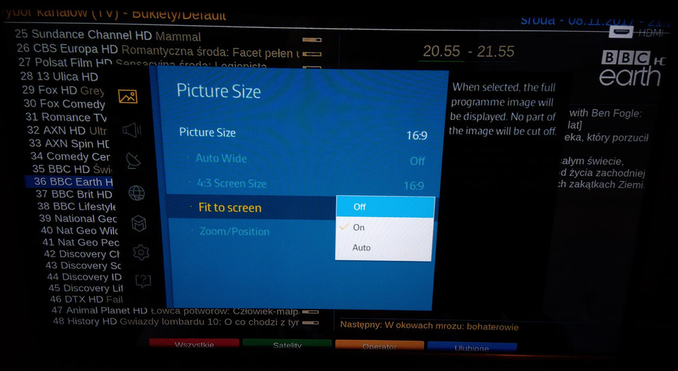Open the Support question mark icon
The image size is (678, 371).
point(143,280)
